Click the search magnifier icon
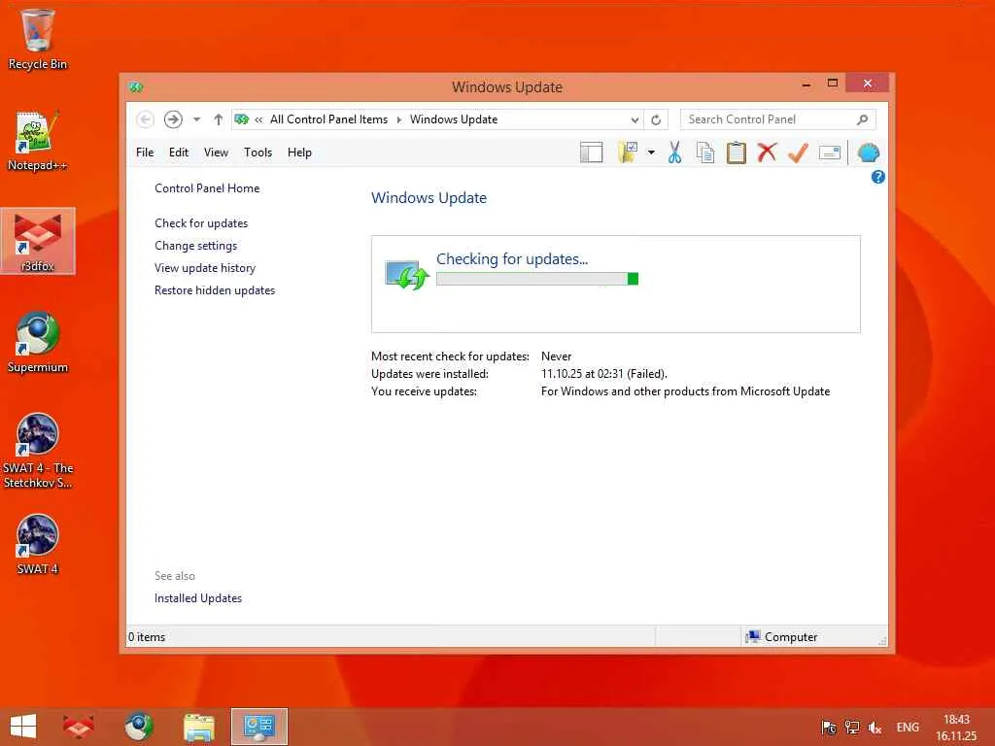Image resolution: width=995 pixels, height=746 pixels. pyautogui.click(x=862, y=119)
